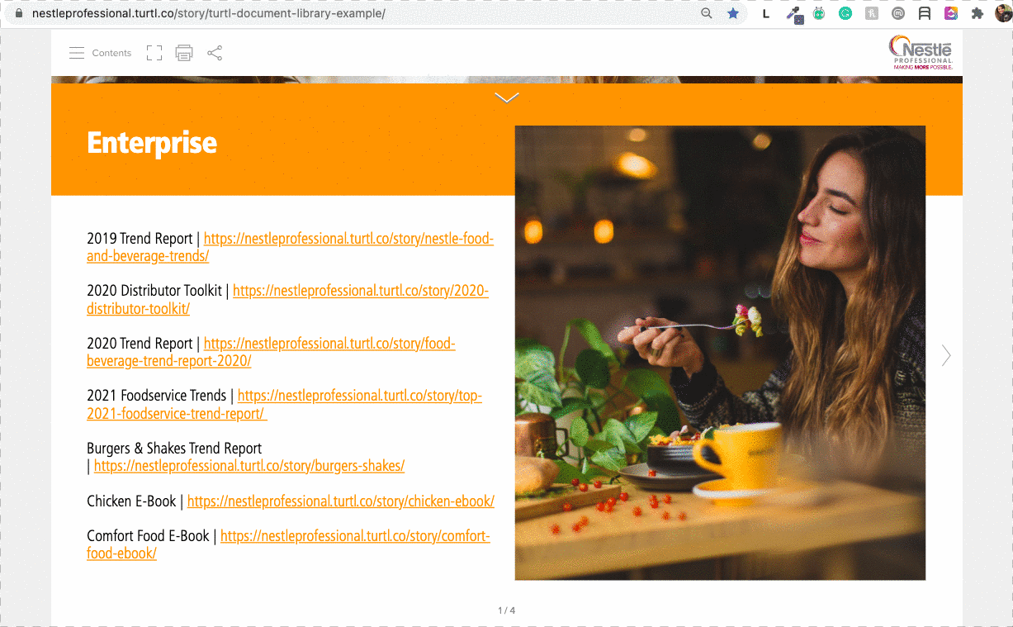Image resolution: width=1013 pixels, height=627 pixels.
Task: Open the pink-purple square extension icon
Action: click(951, 13)
